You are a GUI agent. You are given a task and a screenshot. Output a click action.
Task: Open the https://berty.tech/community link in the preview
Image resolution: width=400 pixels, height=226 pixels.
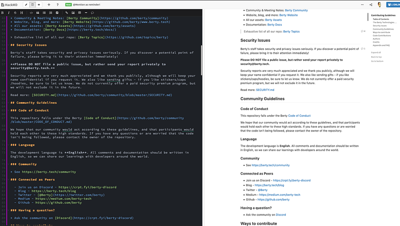(270, 165)
